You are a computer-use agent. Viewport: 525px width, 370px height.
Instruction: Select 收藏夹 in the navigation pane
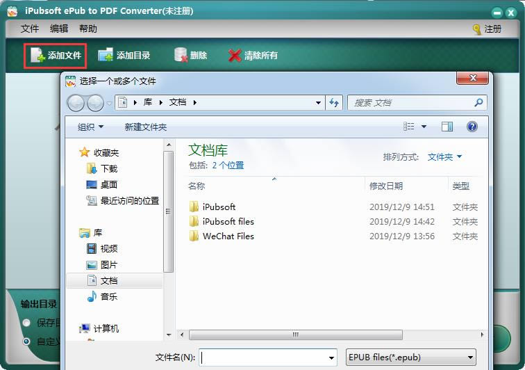(x=99, y=152)
